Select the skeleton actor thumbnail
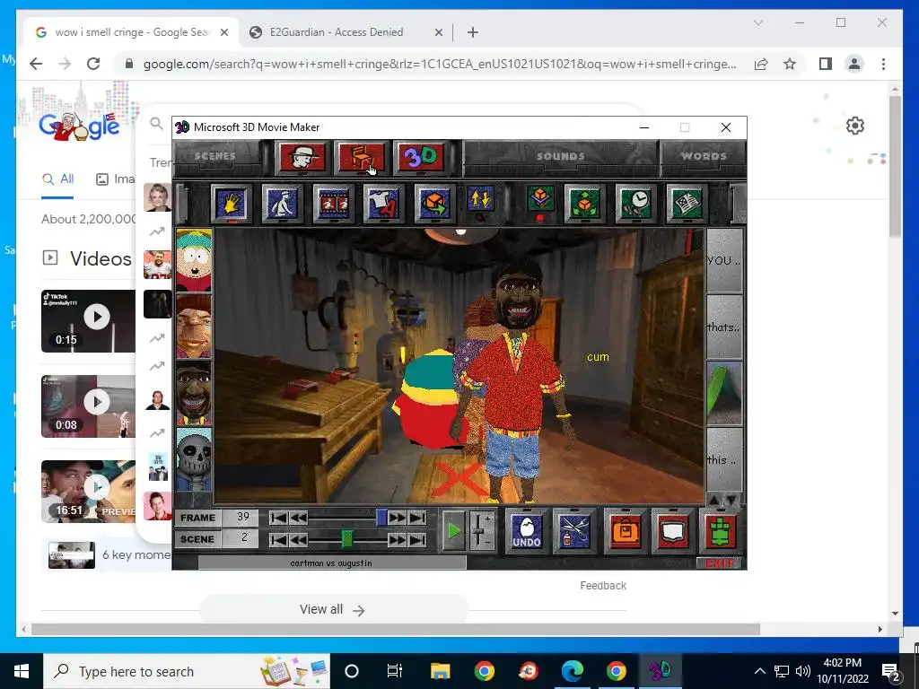 tap(194, 459)
